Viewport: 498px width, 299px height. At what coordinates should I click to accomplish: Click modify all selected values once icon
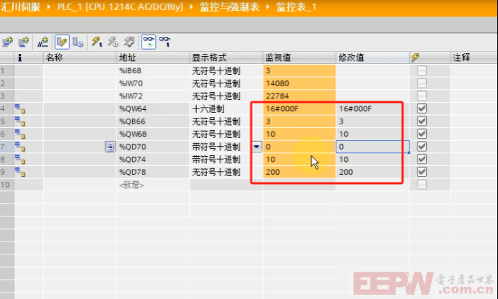tap(97, 42)
